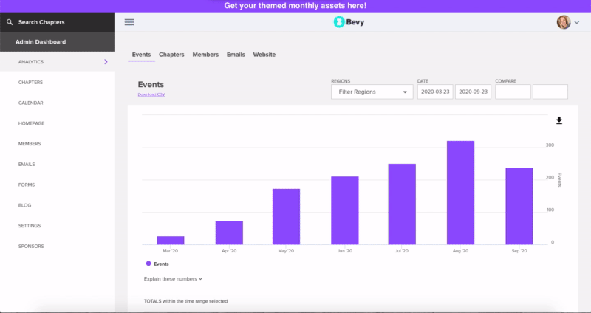Viewport: 591px width, 313px height.
Task: Switch to the Members tab
Action: click(205, 55)
